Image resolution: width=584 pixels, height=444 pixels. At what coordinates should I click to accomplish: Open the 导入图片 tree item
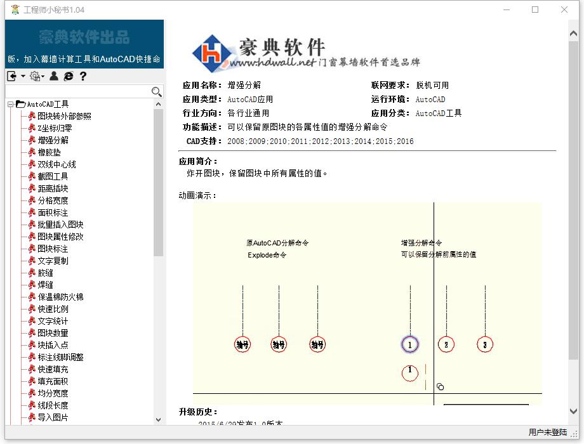pyautogui.click(x=53, y=417)
